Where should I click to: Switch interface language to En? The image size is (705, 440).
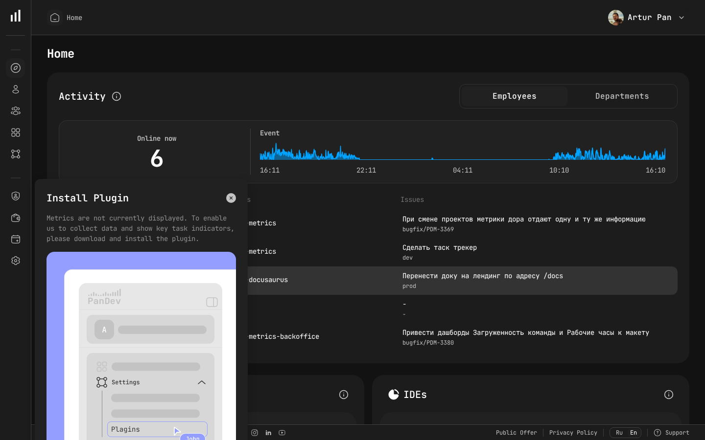633,433
